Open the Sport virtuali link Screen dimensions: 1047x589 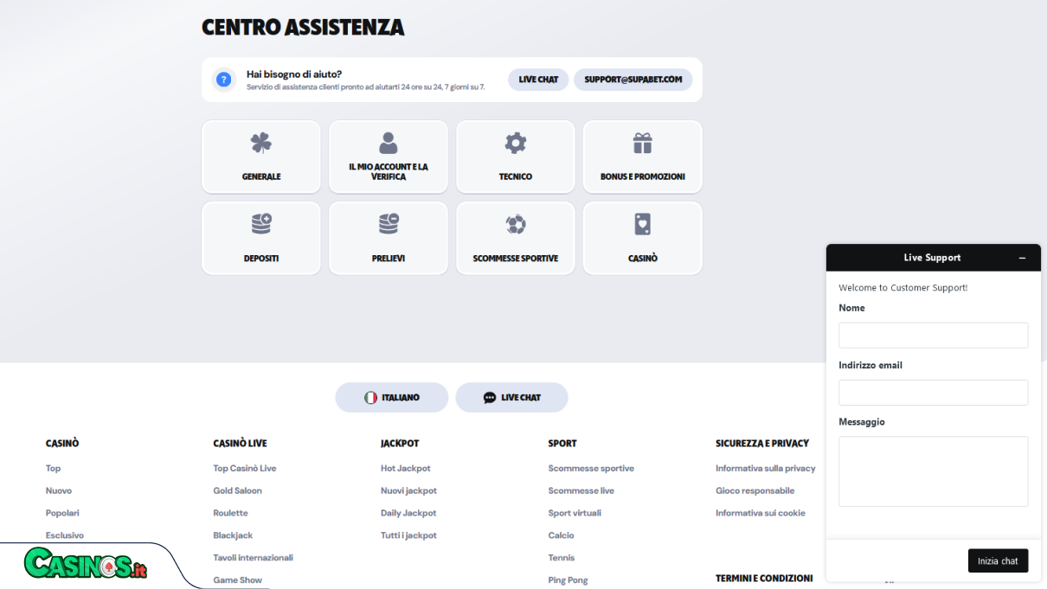(x=575, y=513)
